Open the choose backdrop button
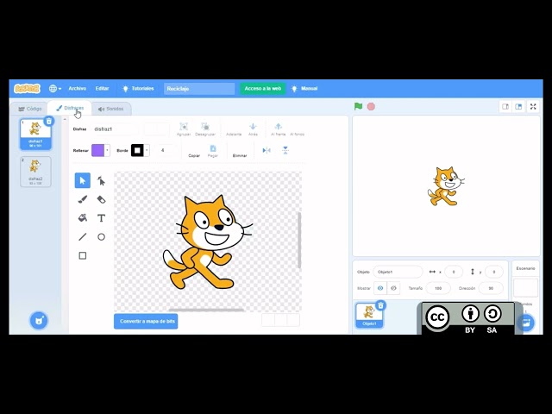 [x=526, y=323]
